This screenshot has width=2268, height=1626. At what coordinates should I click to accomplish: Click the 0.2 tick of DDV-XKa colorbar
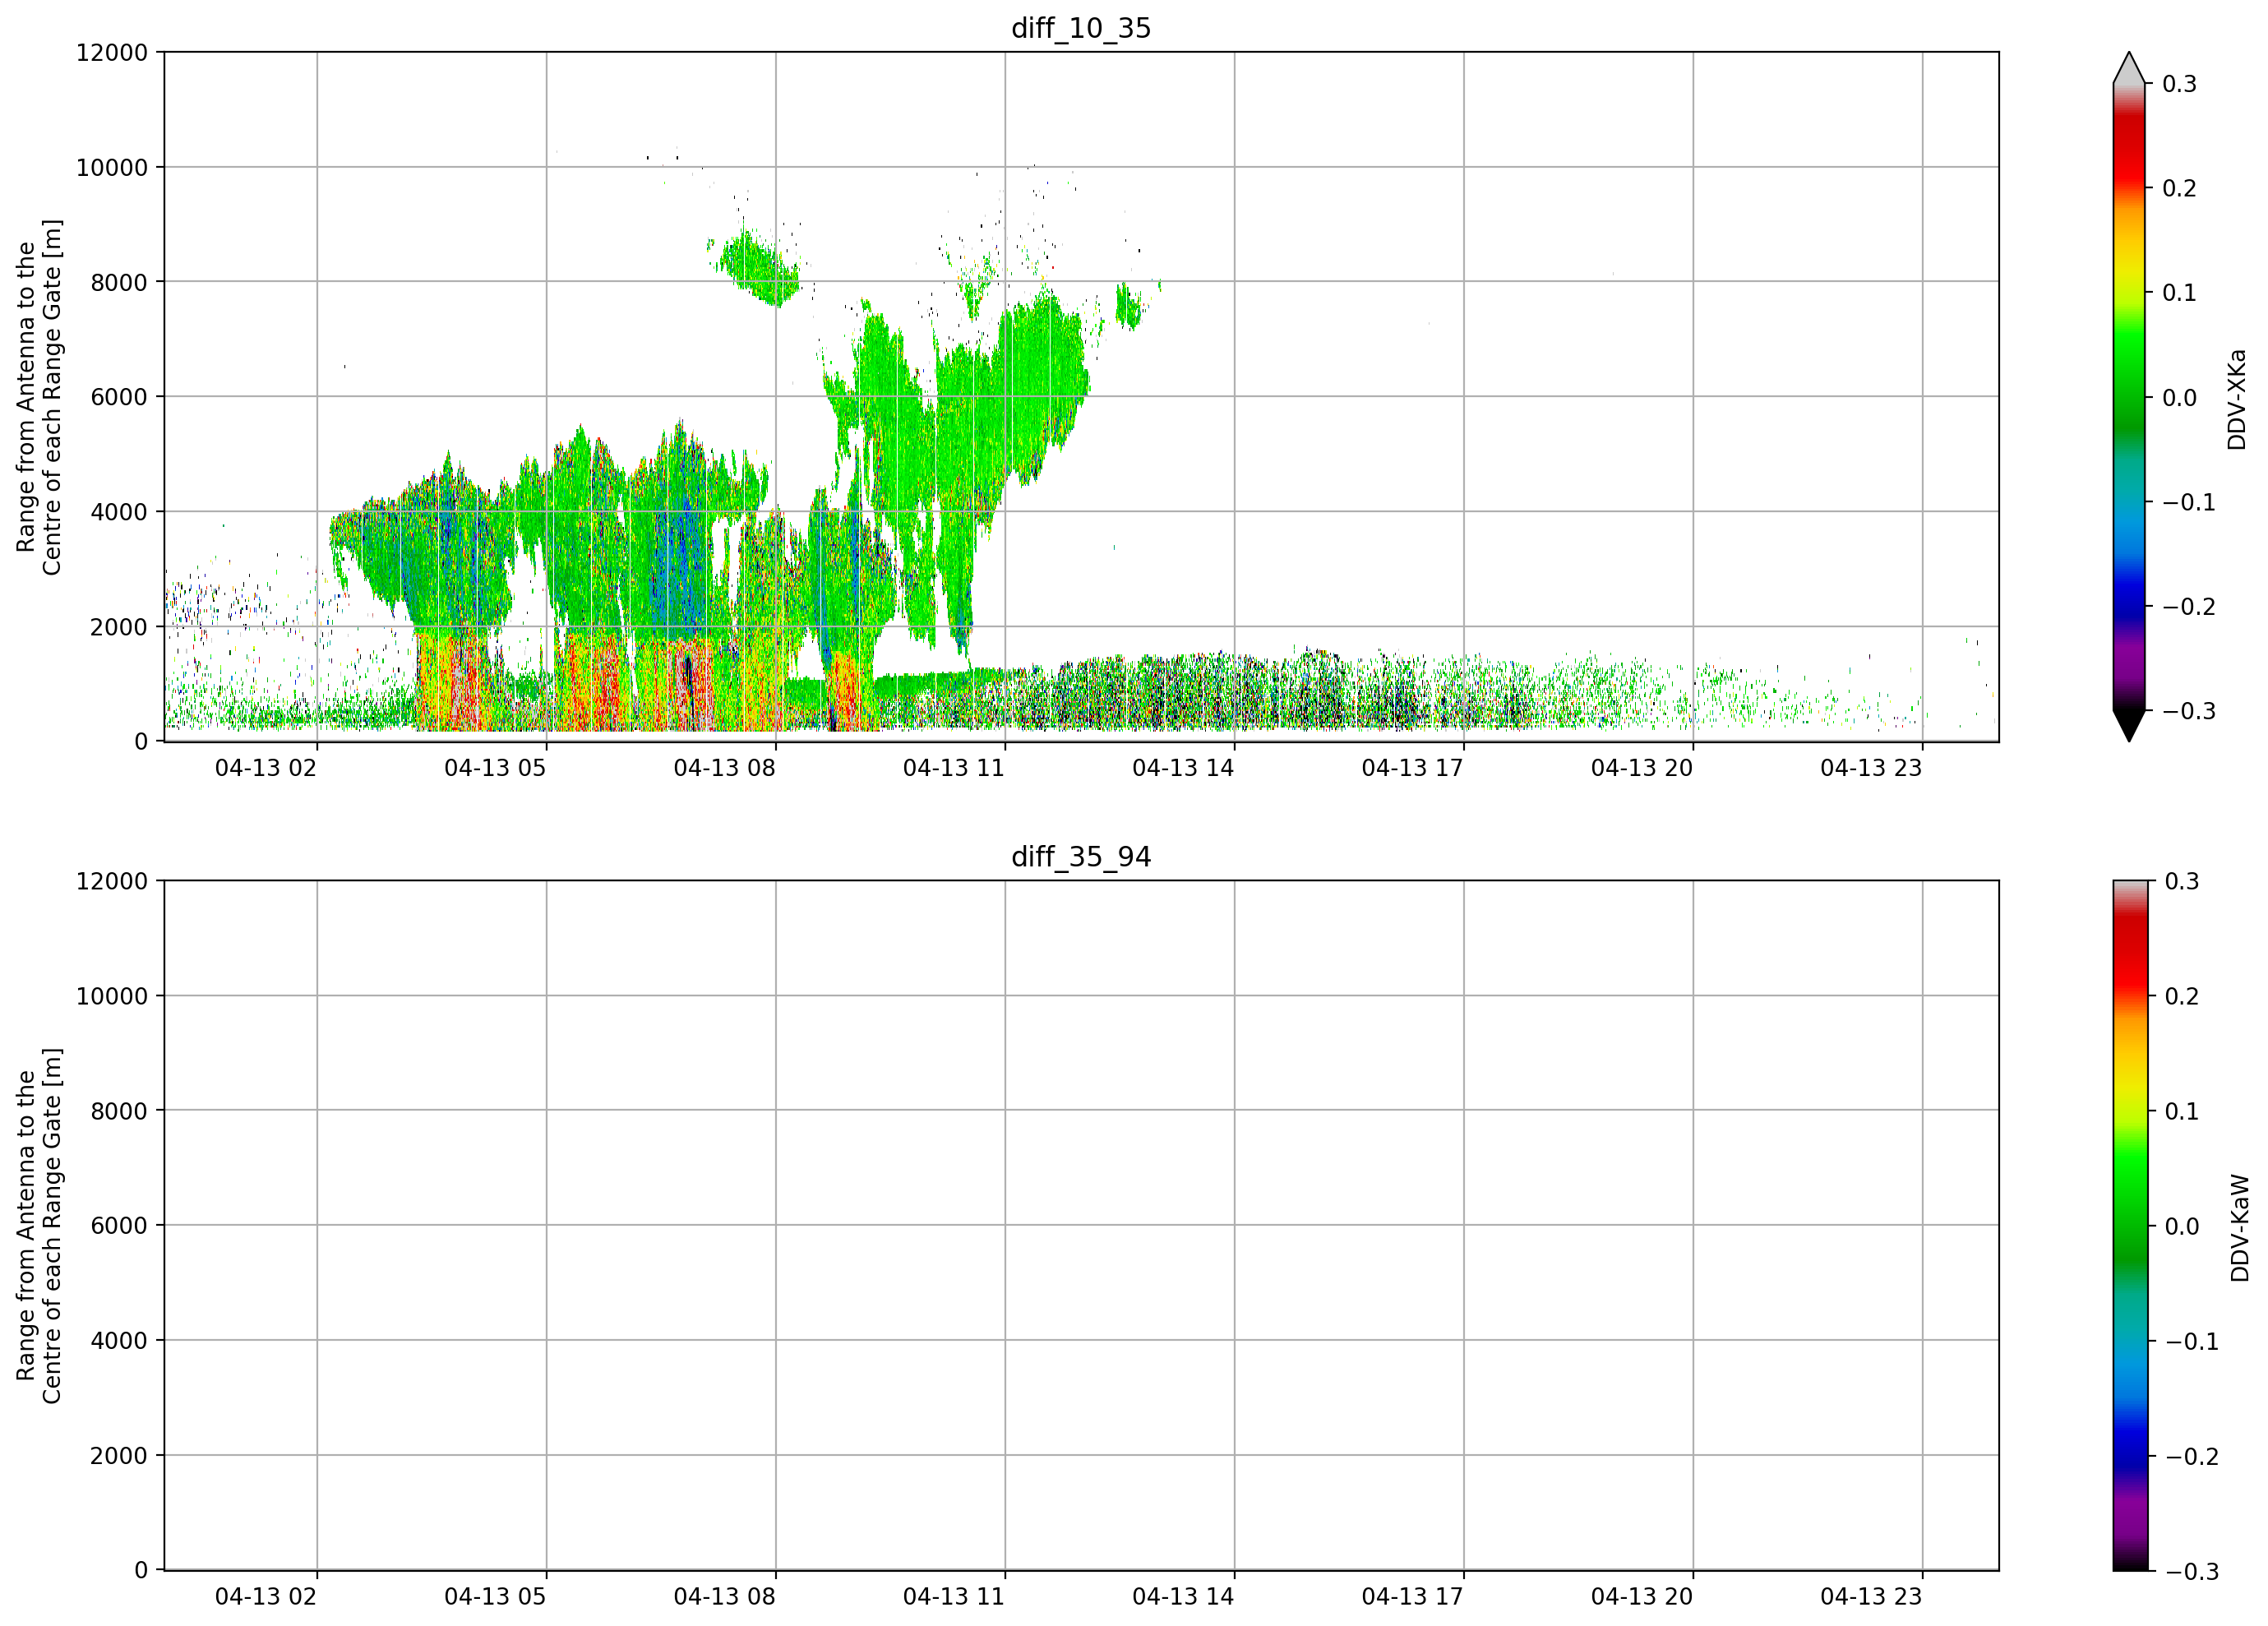coord(2179,189)
